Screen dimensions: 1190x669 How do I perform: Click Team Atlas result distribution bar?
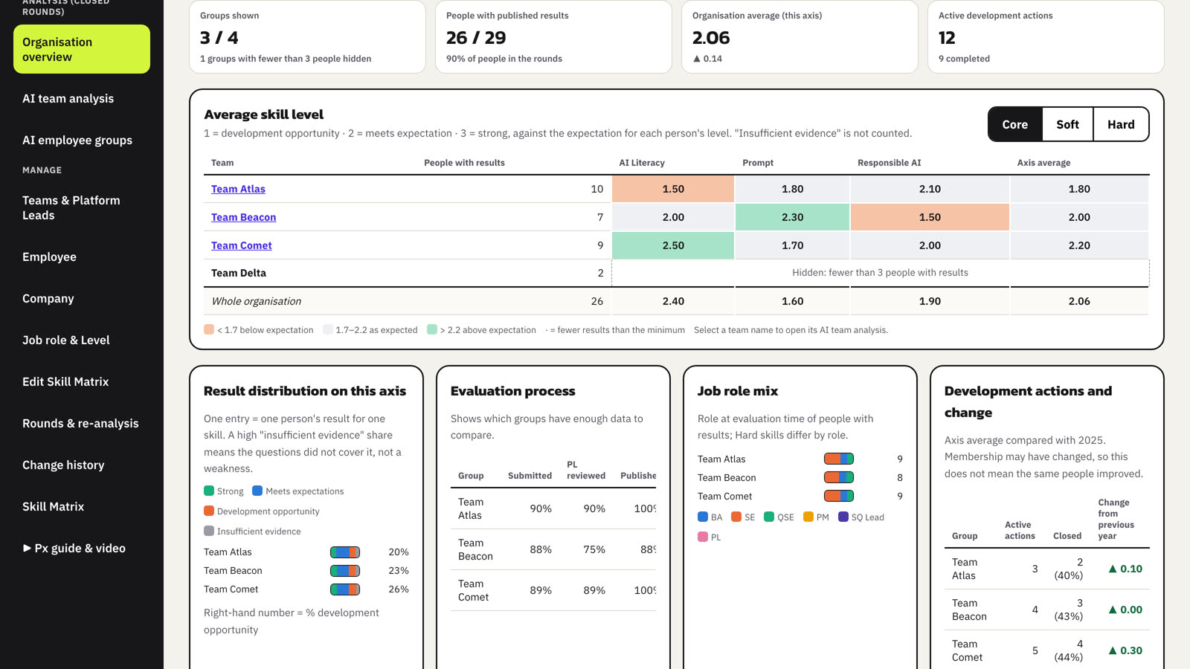pyautogui.click(x=345, y=552)
